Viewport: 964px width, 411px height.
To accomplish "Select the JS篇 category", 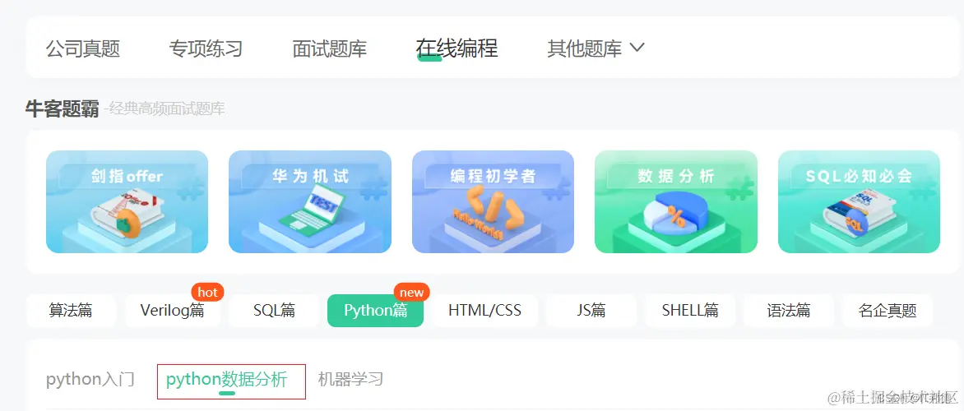I will tap(591, 310).
